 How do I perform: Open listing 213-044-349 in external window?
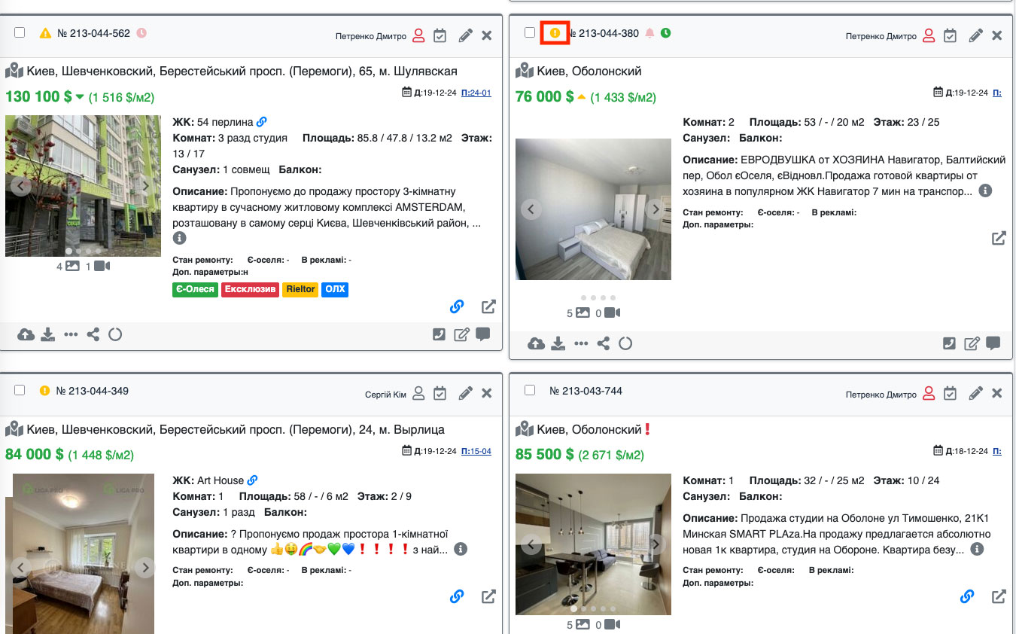[x=488, y=596]
